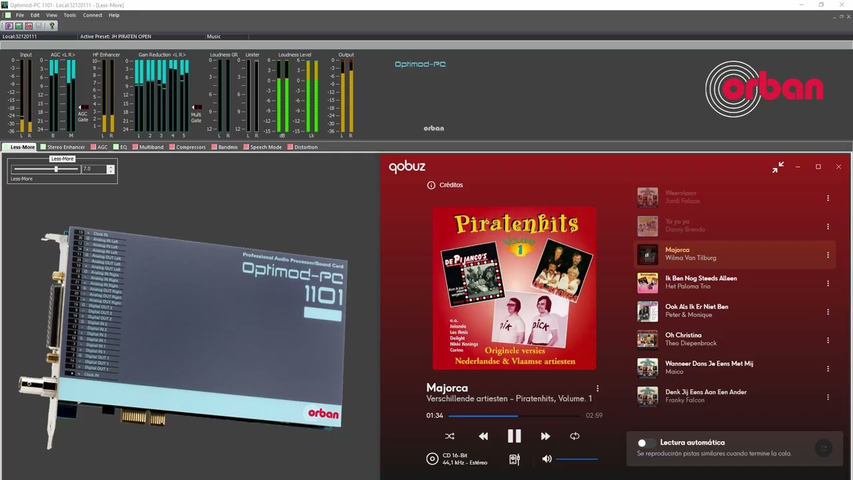This screenshot has height=480, width=853.
Task: Skip back to the previous track
Action: tap(483, 436)
